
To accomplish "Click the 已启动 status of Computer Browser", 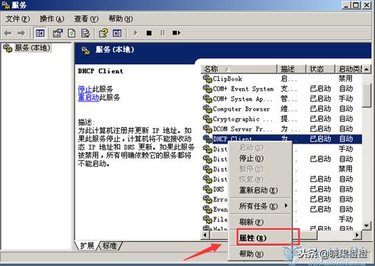I will pyautogui.click(x=320, y=109).
